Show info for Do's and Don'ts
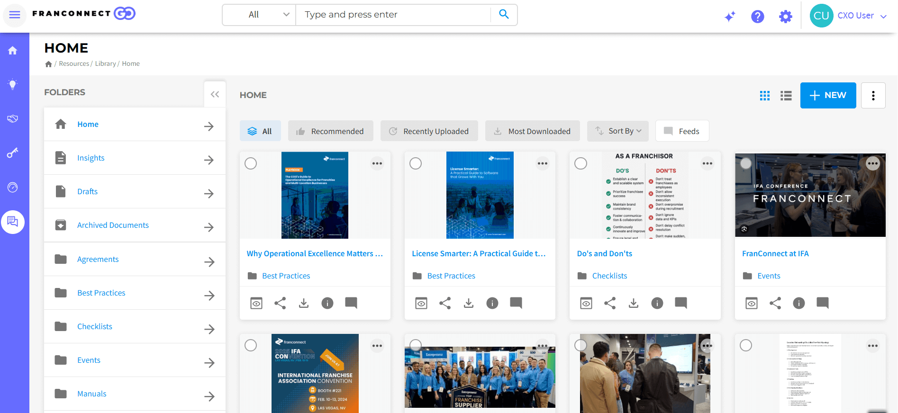 click(x=657, y=303)
